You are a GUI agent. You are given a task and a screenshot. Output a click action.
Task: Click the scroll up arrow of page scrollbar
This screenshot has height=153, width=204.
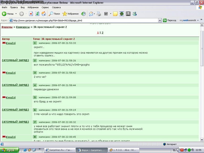tap(202, 25)
